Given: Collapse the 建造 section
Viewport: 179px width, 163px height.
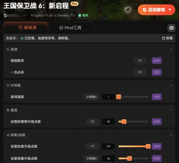Looking at the screenshot, I should [x=171, y=110].
